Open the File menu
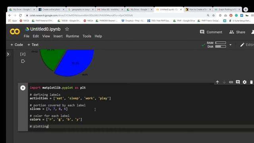This screenshot has height=143, width=254. pyautogui.click(x=27, y=36)
